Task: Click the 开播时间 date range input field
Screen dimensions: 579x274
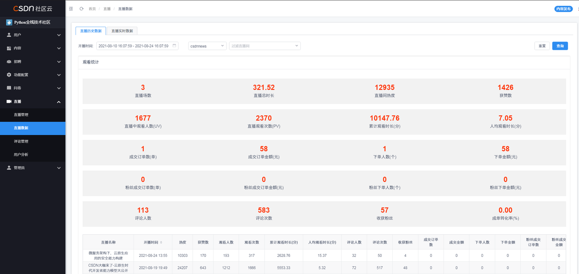Action: click(133, 46)
